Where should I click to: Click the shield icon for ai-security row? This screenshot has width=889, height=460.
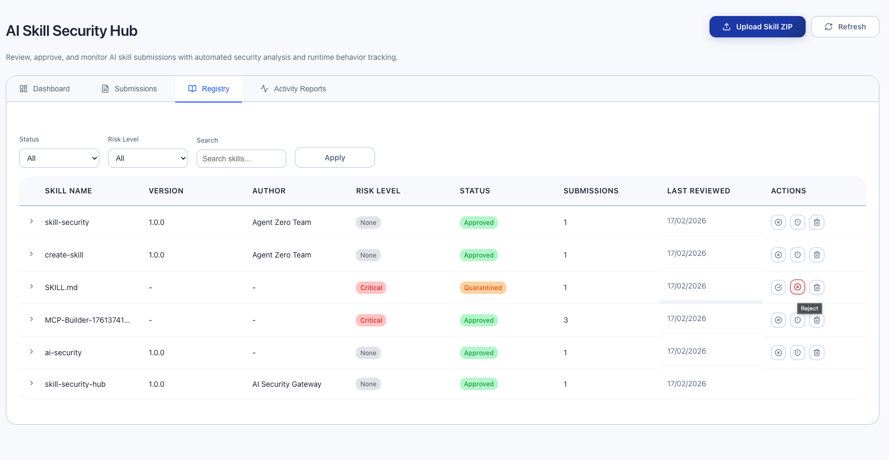797,353
